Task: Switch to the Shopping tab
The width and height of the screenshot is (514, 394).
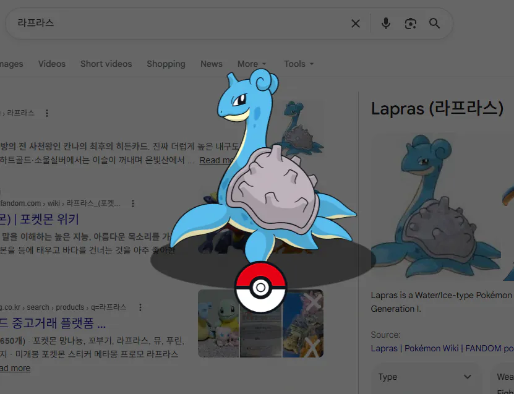Action: click(166, 64)
